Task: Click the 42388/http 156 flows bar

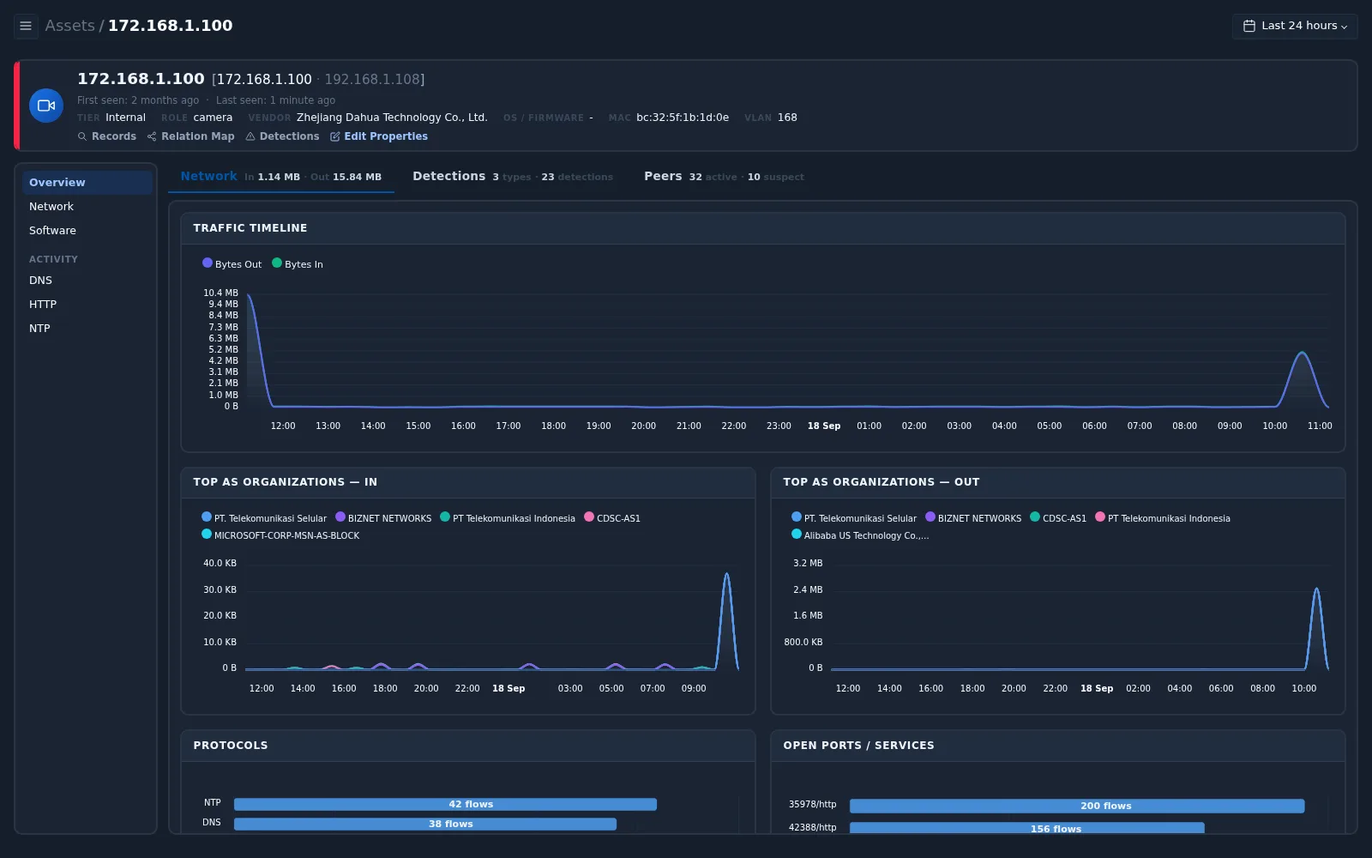Action: [1027, 828]
